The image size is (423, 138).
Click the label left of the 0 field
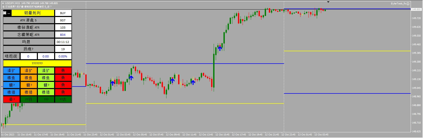(11, 56)
